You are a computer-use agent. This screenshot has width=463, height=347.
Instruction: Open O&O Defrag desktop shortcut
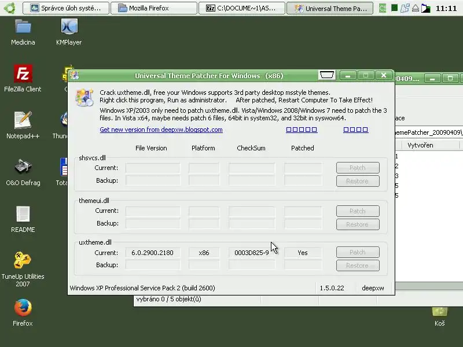[x=23, y=172]
